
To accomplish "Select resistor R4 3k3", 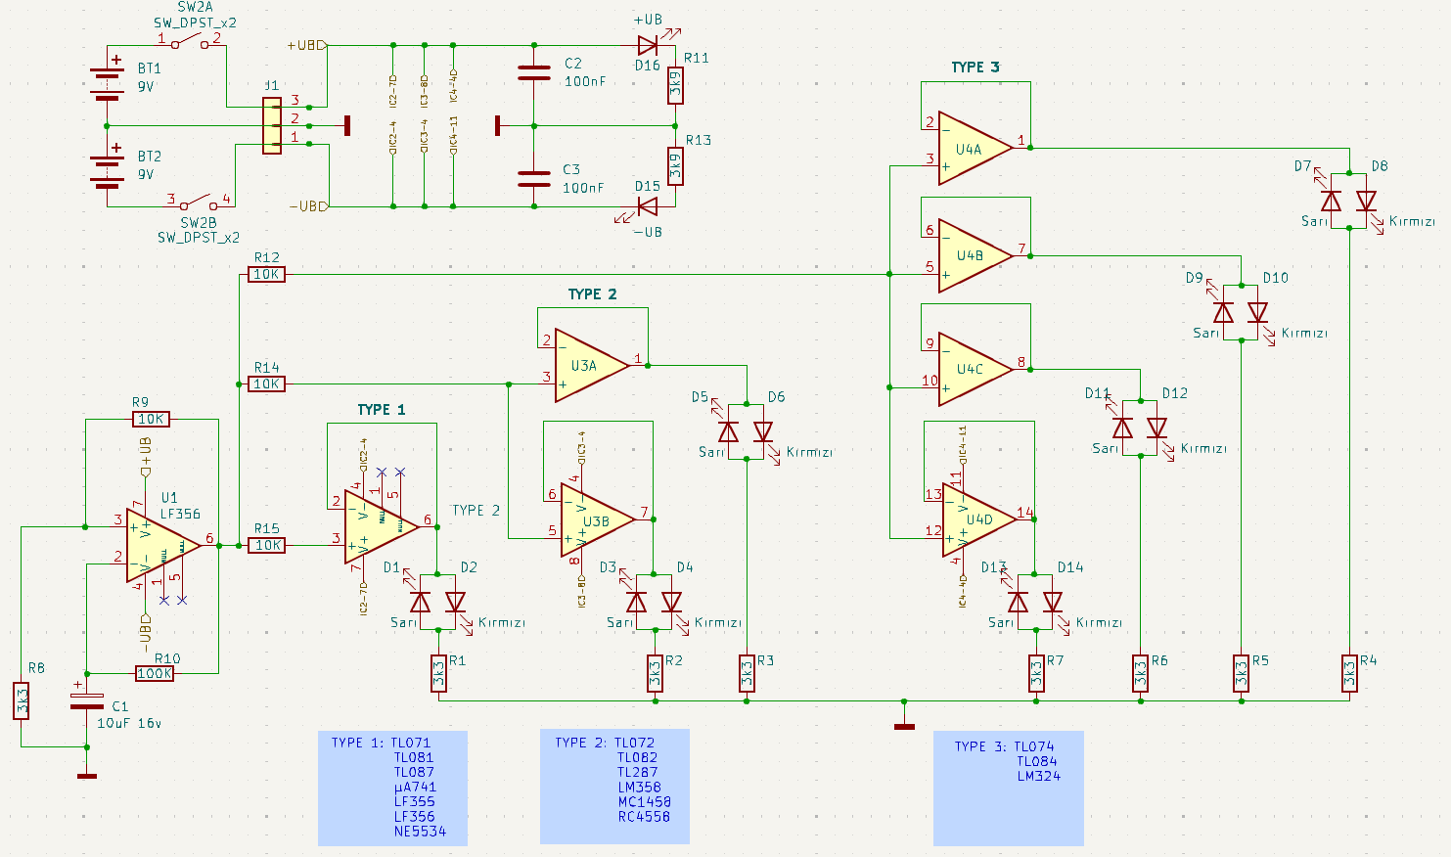I will pos(1349,674).
